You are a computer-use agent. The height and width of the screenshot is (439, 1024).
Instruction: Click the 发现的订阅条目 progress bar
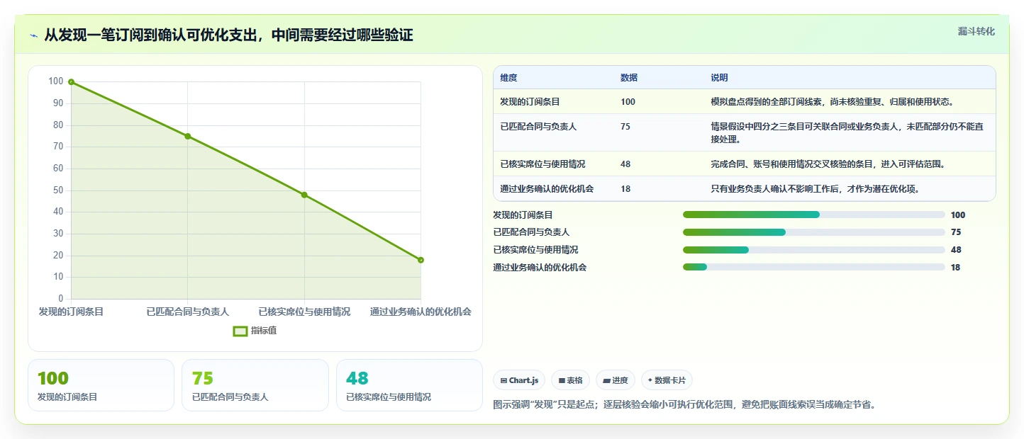coord(813,215)
